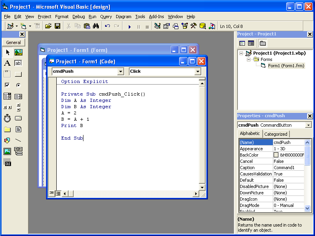315x236 pixels.
Task: Switch to the Categorized properties tab
Action: (x=276, y=134)
